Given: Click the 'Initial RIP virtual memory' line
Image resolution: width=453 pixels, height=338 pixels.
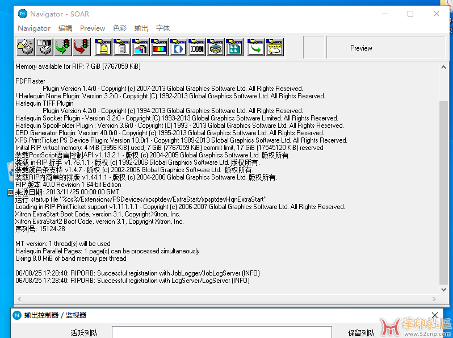Looking at the screenshot, I should [x=169, y=148].
